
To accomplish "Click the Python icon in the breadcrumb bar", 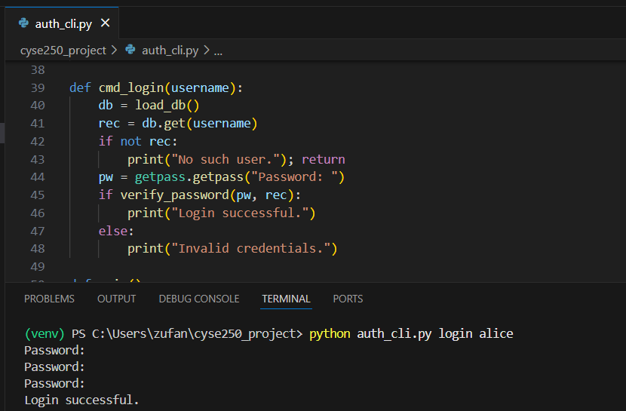I will pos(130,51).
